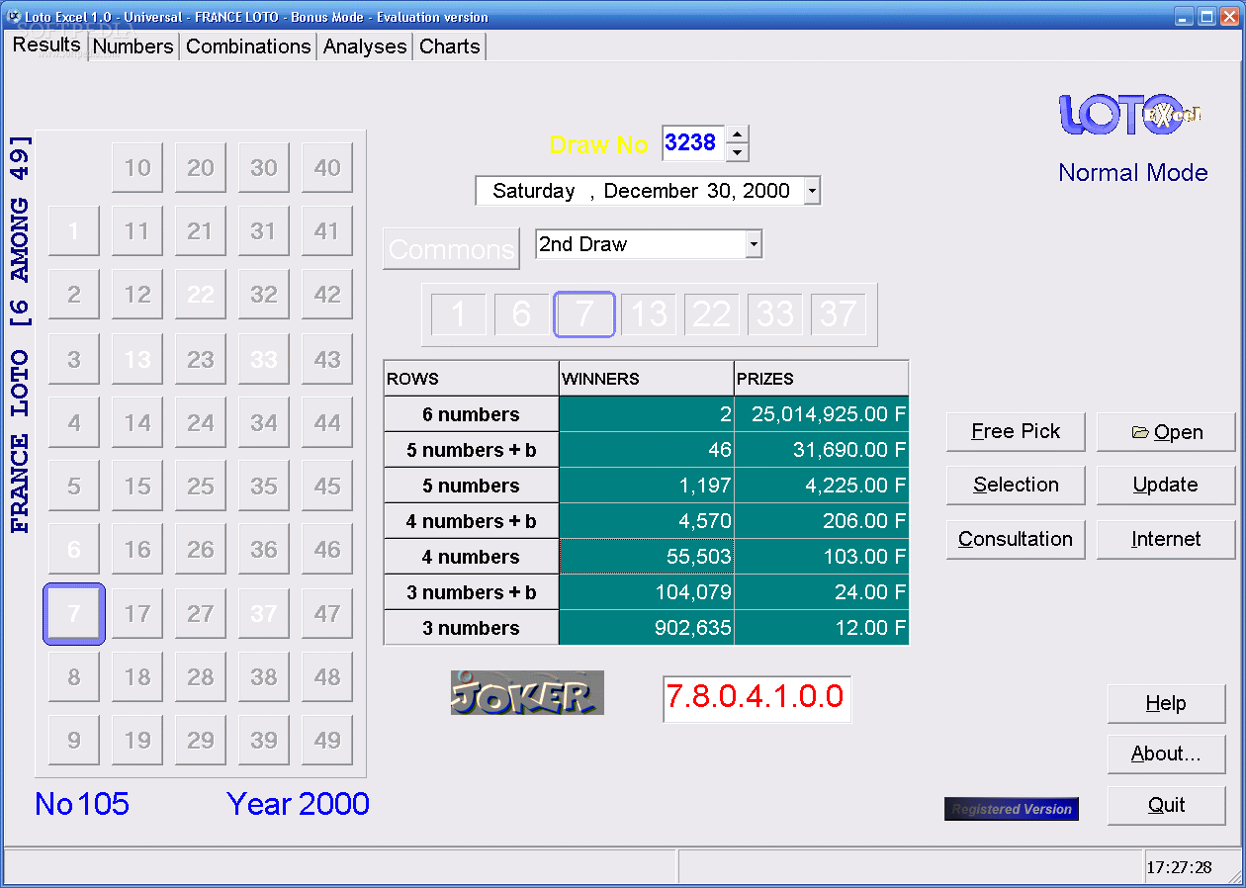
Task: Click the Update button
Action: 1166,486
